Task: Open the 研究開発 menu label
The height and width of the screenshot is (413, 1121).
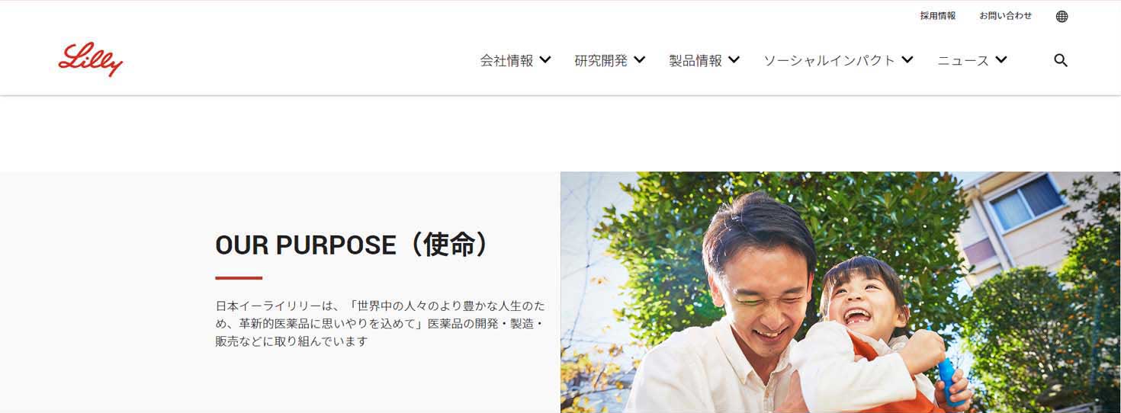Action: pos(601,60)
